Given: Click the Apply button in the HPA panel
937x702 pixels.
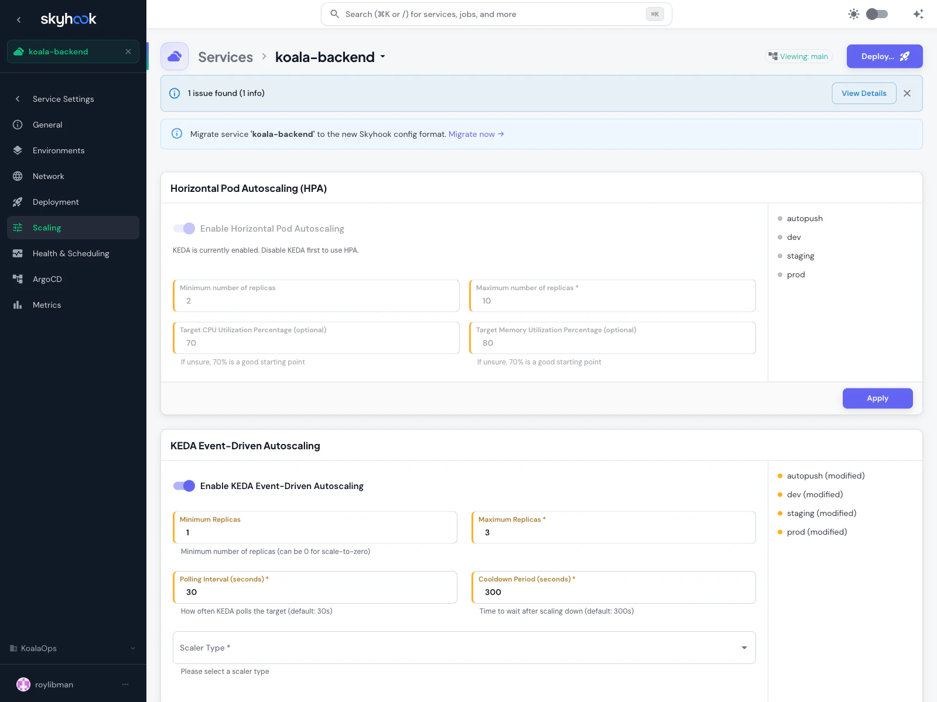Looking at the screenshot, I should point(877,398).
